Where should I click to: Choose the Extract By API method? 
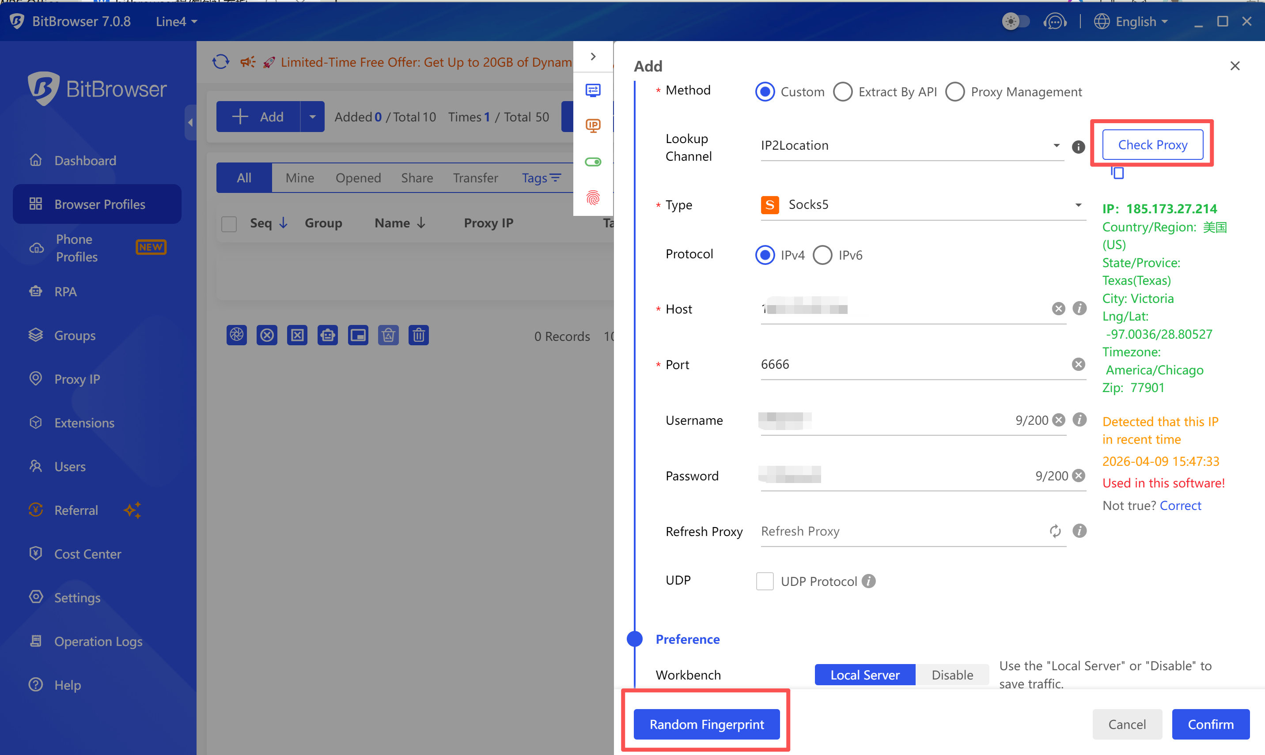[x=843, y=92]
